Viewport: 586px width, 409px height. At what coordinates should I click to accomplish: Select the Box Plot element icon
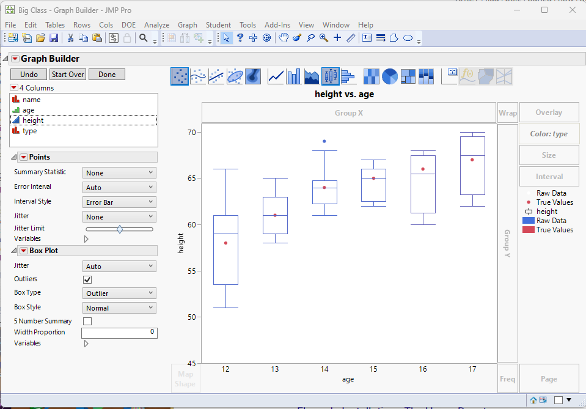(x=331, y=76)
